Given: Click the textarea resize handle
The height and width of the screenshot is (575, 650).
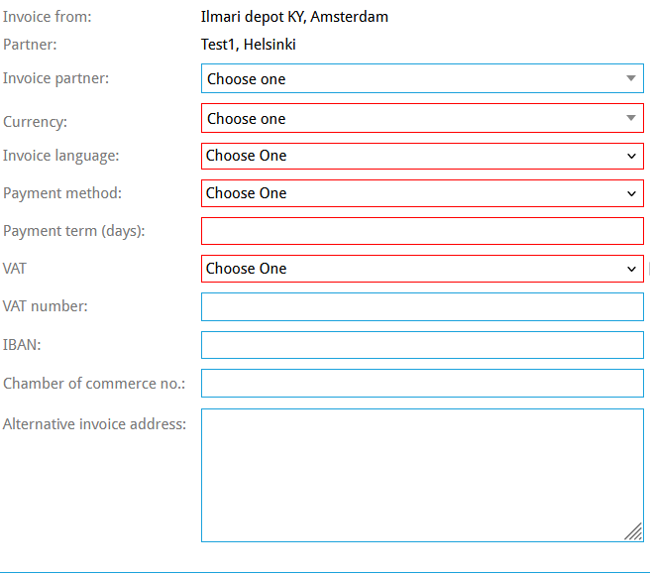Looking at the screenshot, I should click(x=633, y=531).
